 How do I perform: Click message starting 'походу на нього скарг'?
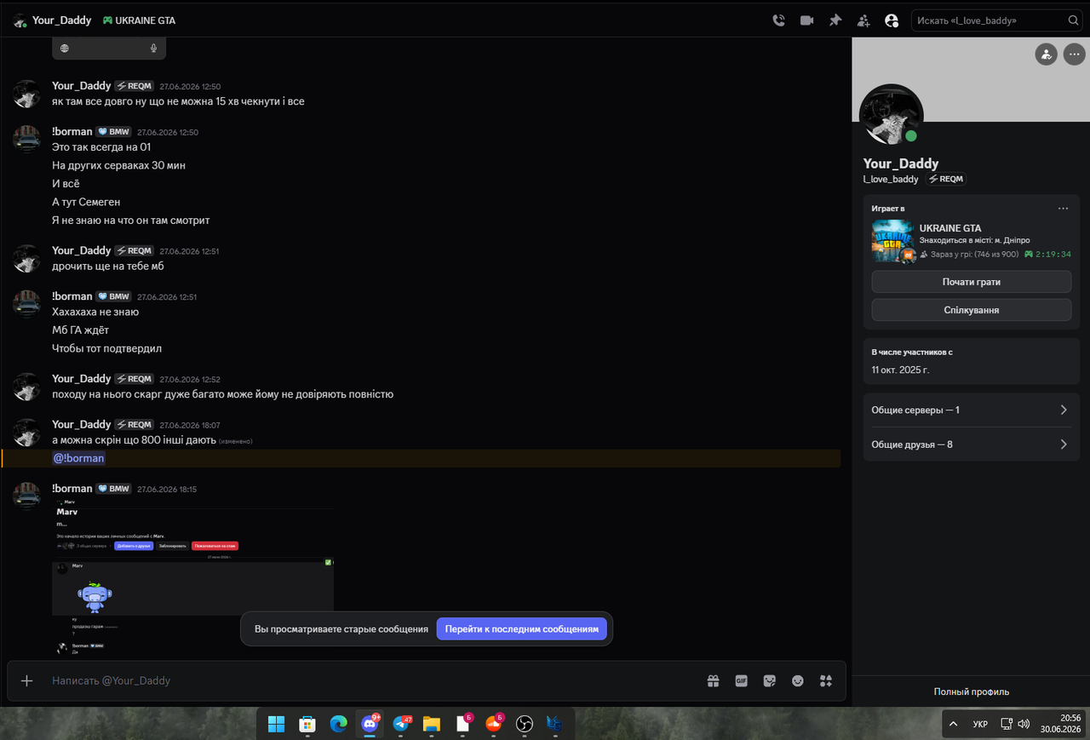pyautogui.click(x=222, y=394)
